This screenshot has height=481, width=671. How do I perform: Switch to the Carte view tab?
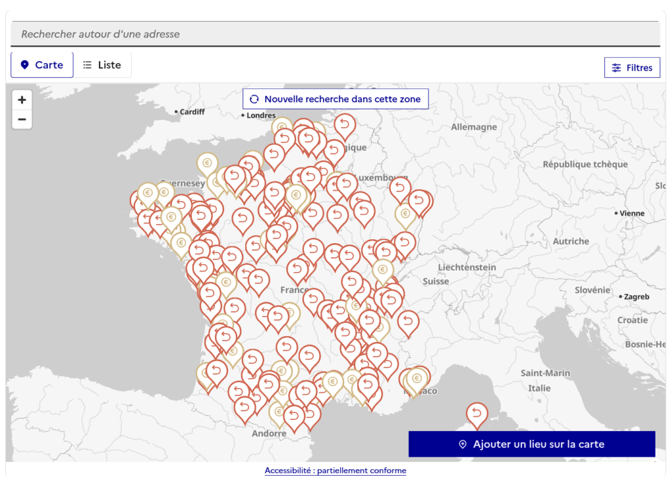[42, 65]
